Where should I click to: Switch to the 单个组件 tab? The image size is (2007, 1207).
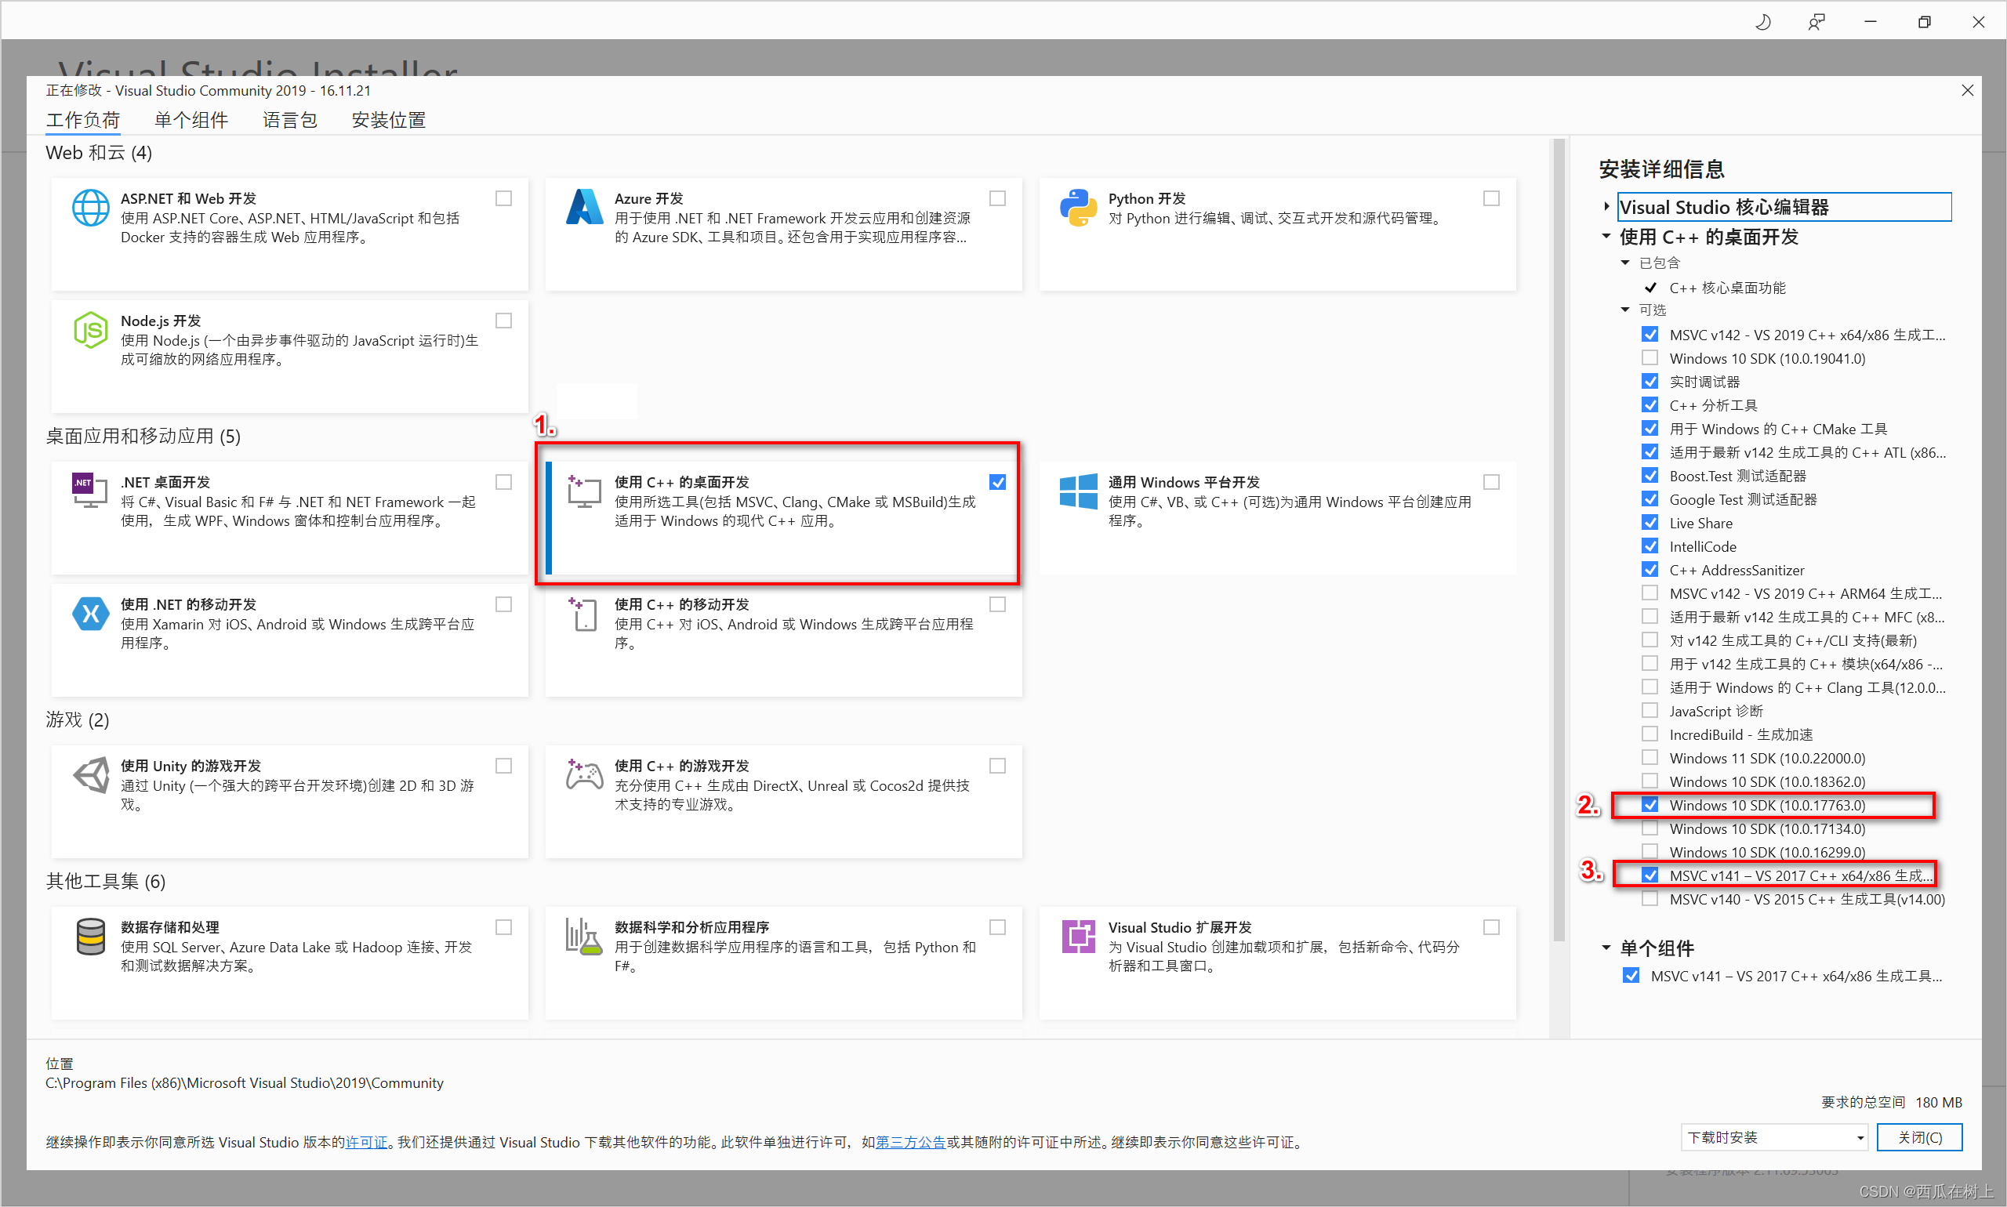pyautogui.click(x=191, y=120)
